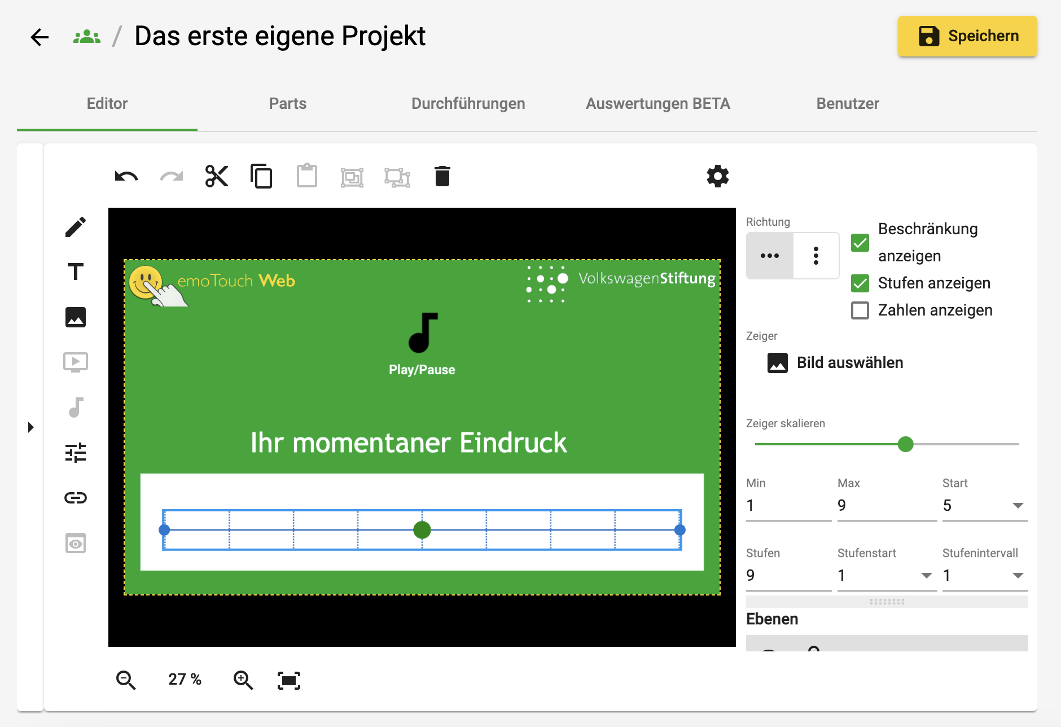This screenshot has width=1061, height=727.
Task: Click the Zeiger skalieren slider handle
Action: 906,444
